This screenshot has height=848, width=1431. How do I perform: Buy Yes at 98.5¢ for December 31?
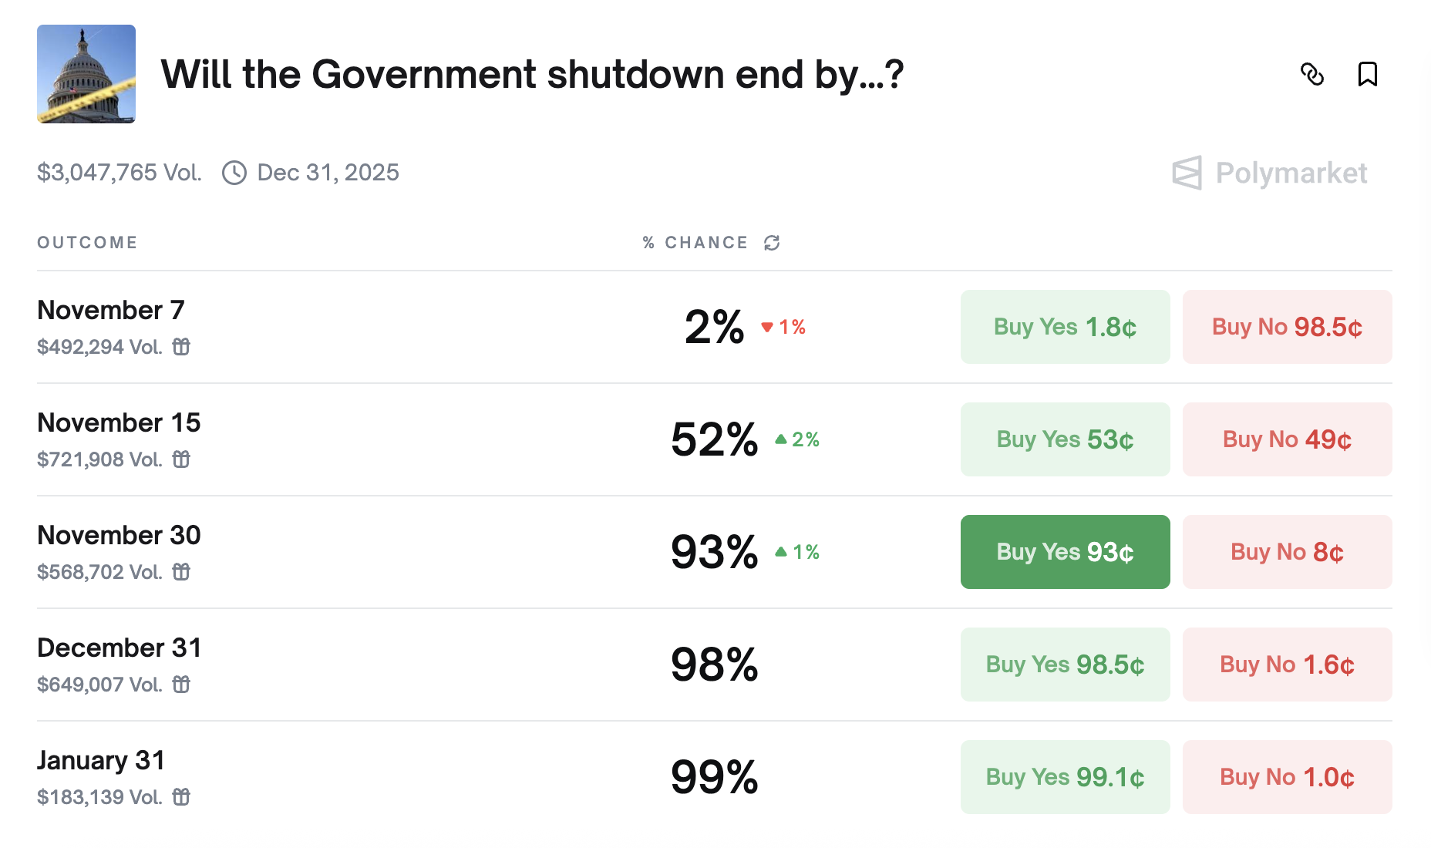[1065, 665]
